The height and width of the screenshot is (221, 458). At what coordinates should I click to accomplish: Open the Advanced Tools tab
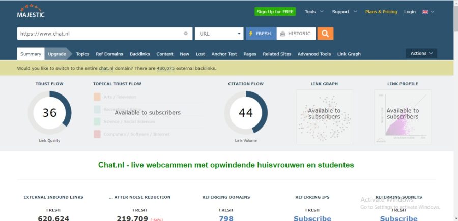(314, 54)
